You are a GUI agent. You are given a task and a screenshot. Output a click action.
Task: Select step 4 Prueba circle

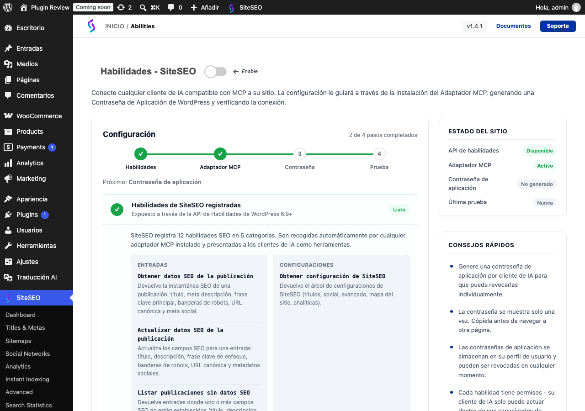379,154
